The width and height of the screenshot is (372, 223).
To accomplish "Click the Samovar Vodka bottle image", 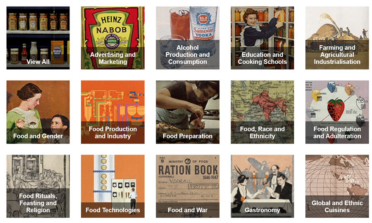I will click(x=203, y=23).
